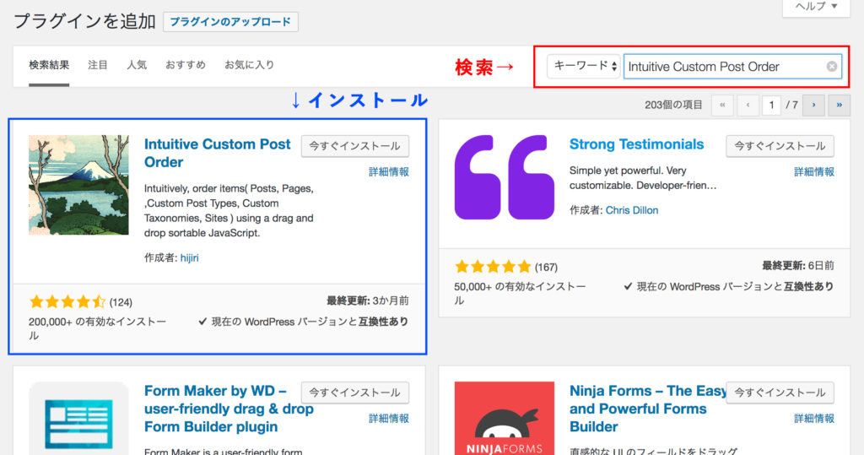This screenshot has height=455, width=864.
Task: Open the Form Maker by WD title link
Action: pos(229,409)
